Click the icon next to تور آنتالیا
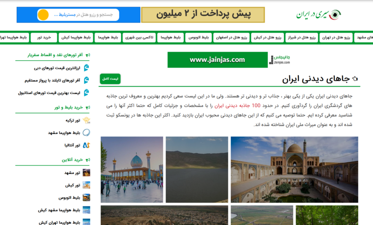 click(86, 145)
